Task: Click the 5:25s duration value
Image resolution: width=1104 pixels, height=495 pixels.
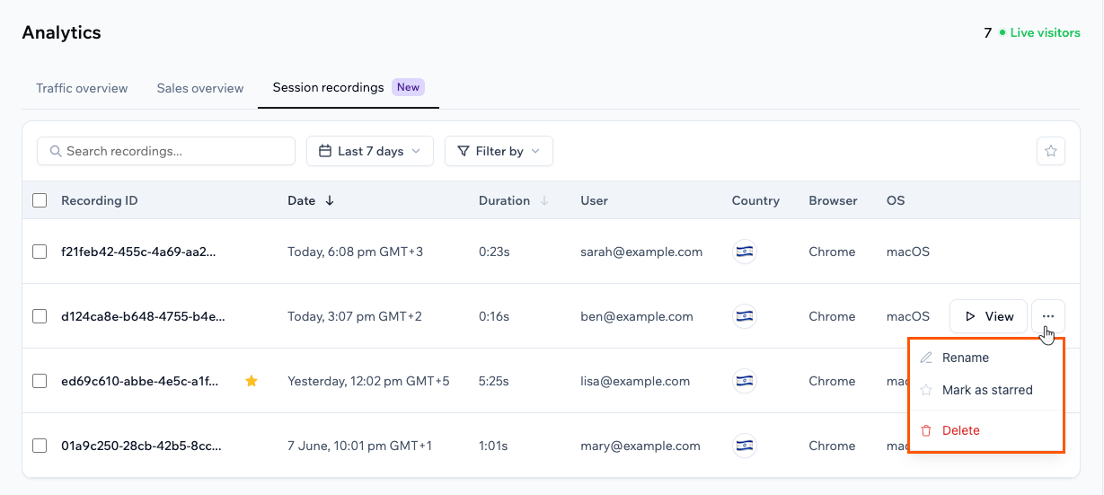Action: pos(494,381)
